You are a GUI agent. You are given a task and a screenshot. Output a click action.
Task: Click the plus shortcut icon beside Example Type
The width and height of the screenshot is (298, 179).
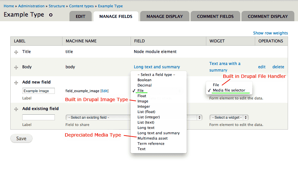(51, 15)
